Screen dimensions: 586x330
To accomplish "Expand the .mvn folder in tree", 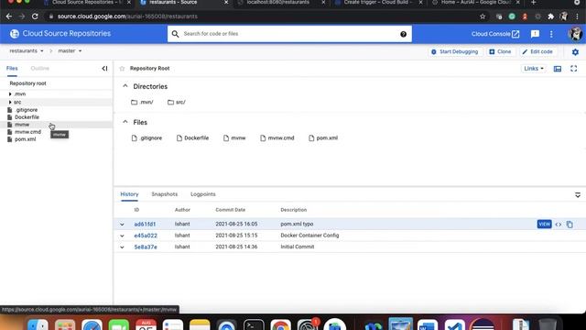I will [10, 94].
